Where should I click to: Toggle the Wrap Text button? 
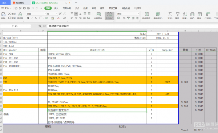tap(109, 16)
